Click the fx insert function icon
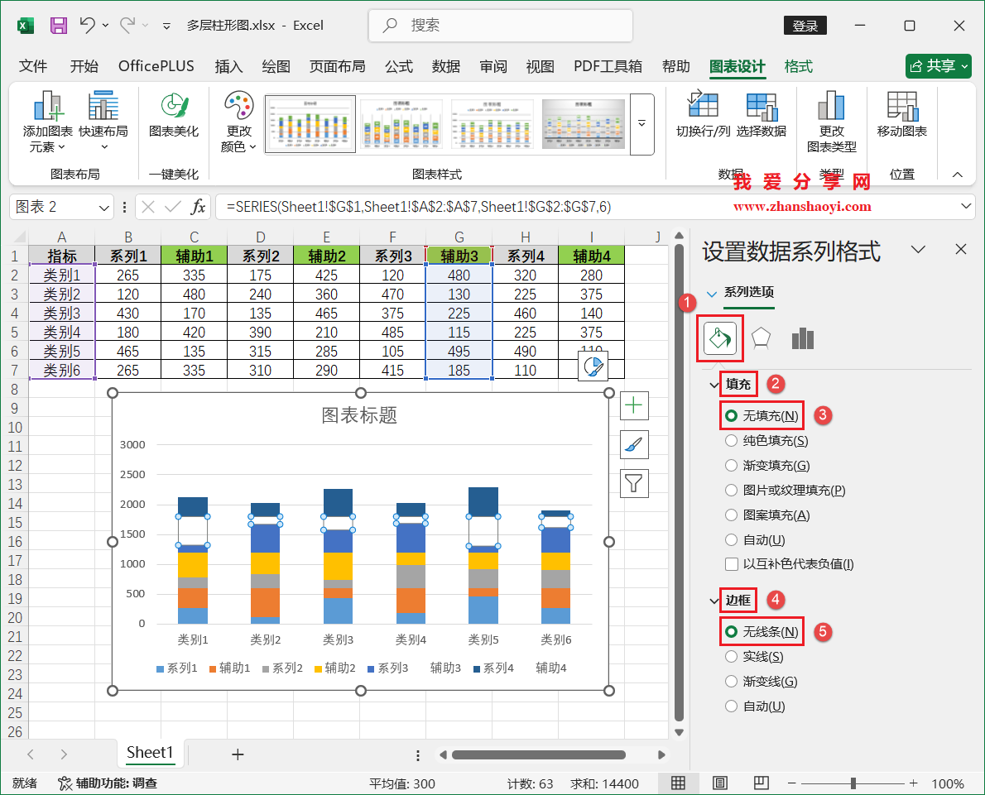Viewport: 985px width, 795px height. 198,207
